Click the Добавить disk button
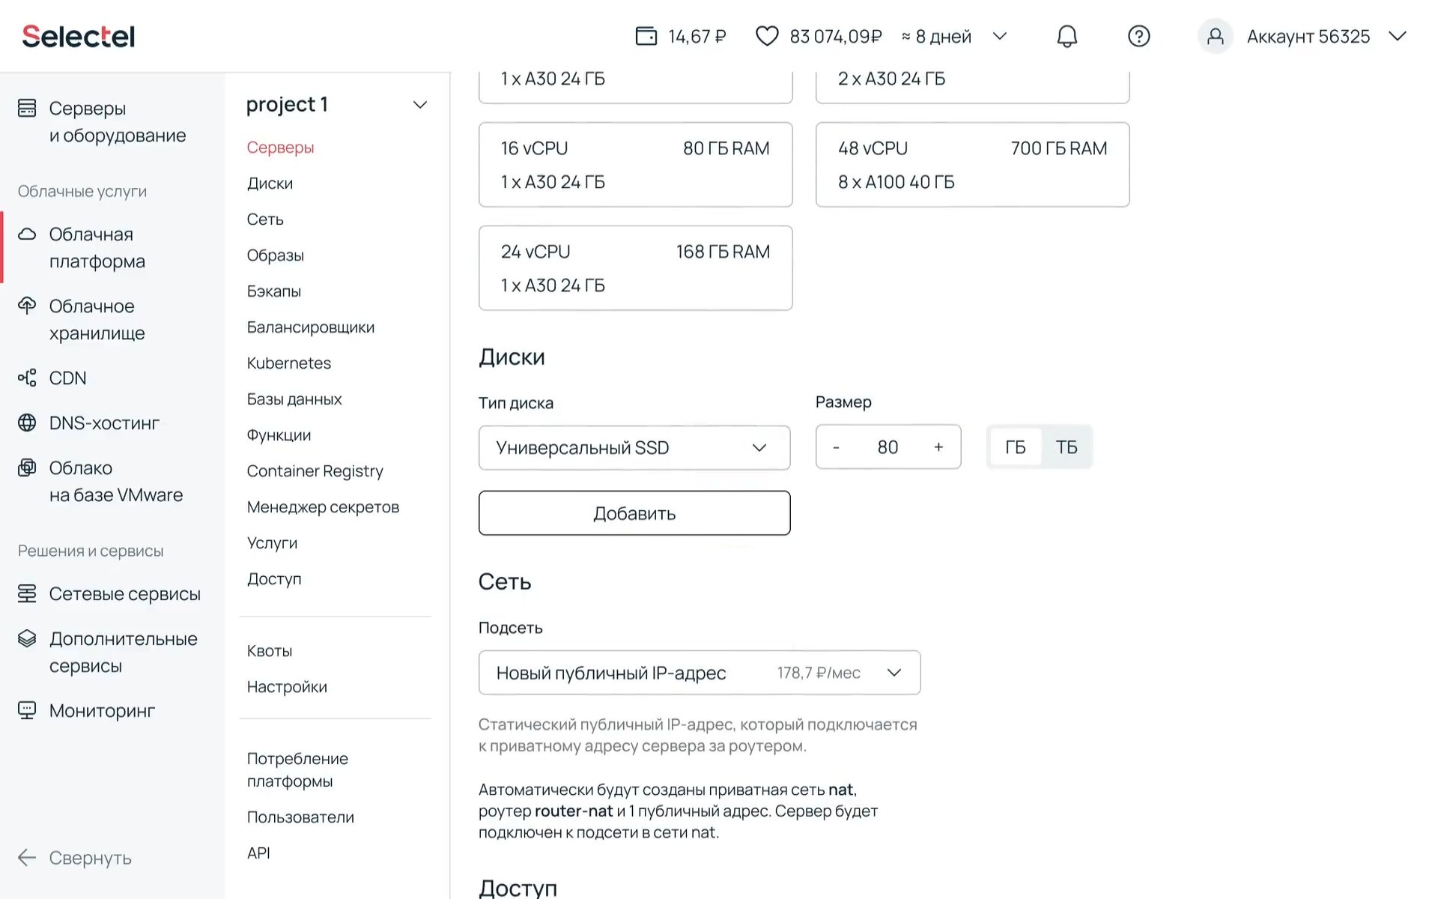This screenshot has height=899, width=1438. pos(634,513)
